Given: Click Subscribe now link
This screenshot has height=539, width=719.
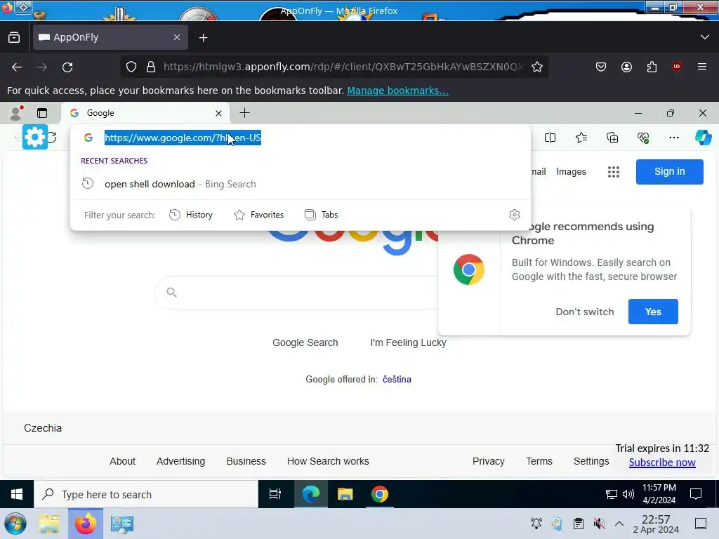Looking at the screenshot, I should (x=661, y=463).
